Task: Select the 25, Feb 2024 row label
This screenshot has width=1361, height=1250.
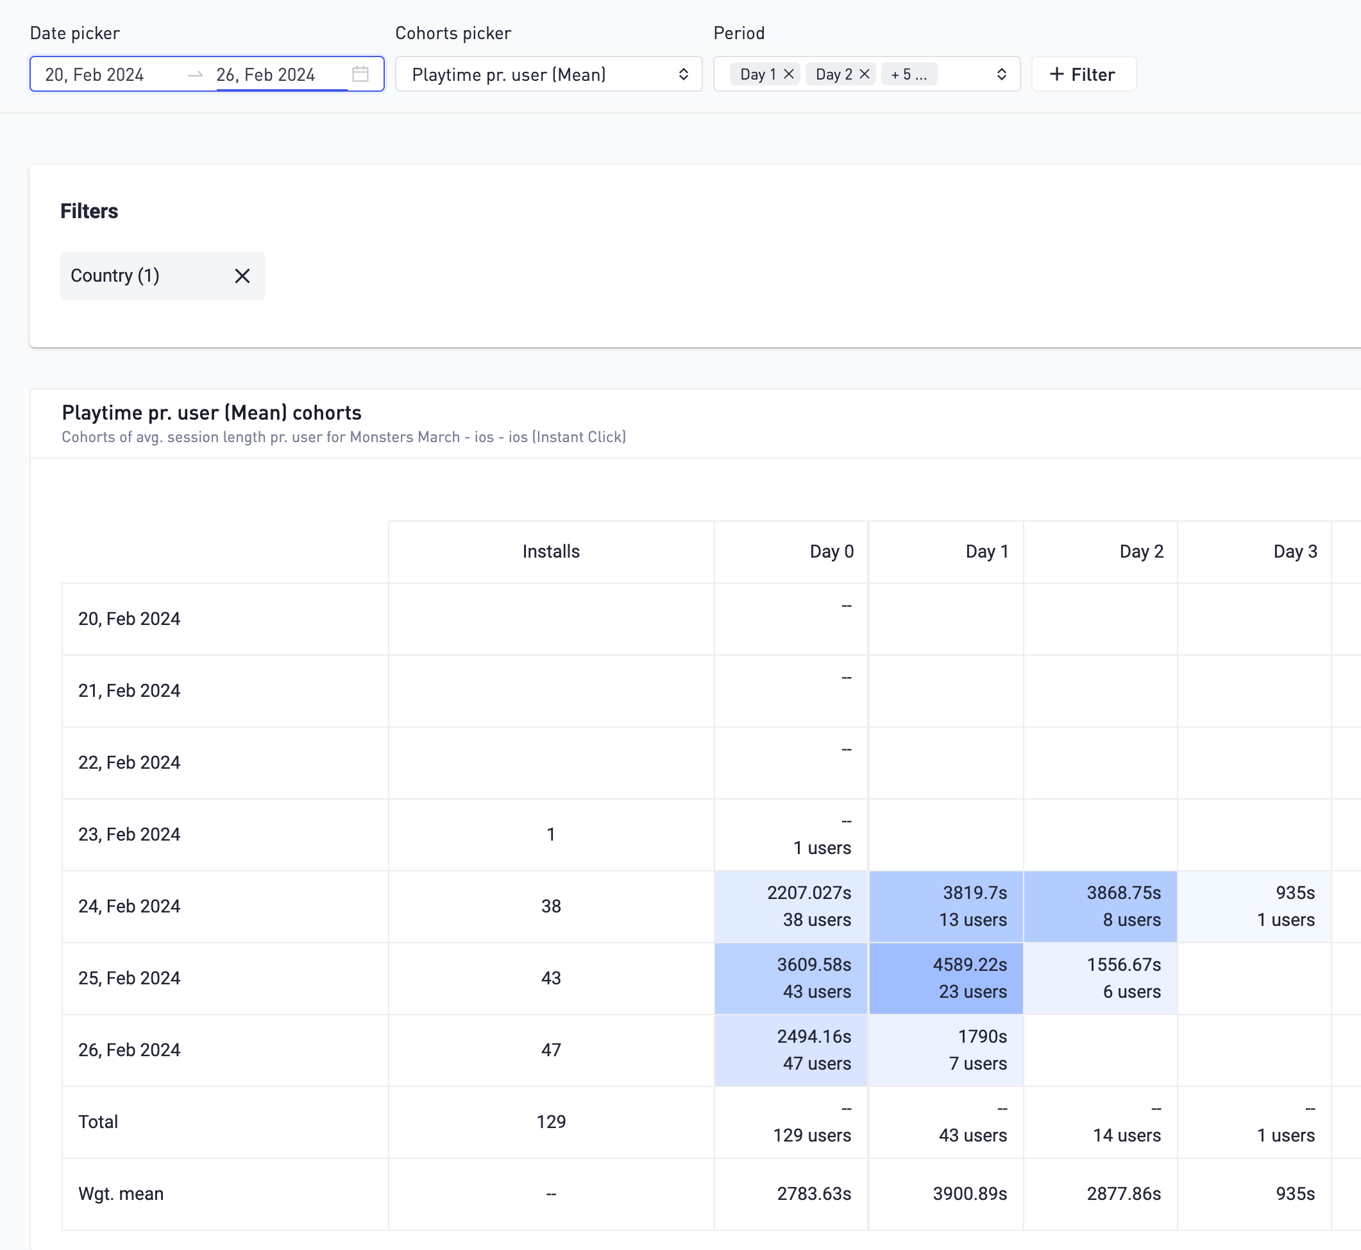Action: pyautogui.click(x=129, y=978)
